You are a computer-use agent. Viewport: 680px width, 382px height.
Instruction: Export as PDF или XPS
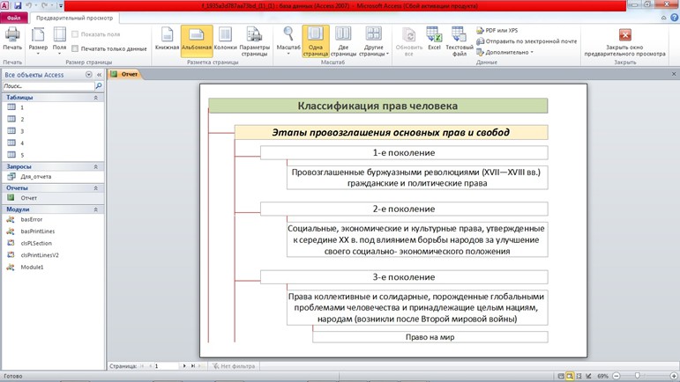(497, 30)
